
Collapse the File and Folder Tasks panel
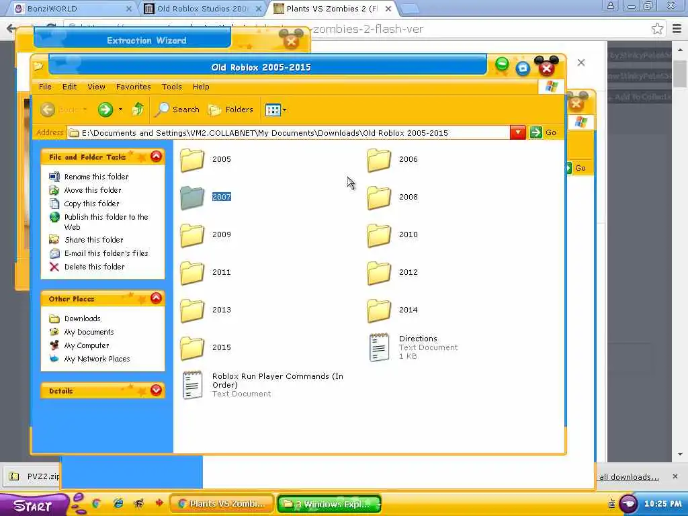(156, 157)
